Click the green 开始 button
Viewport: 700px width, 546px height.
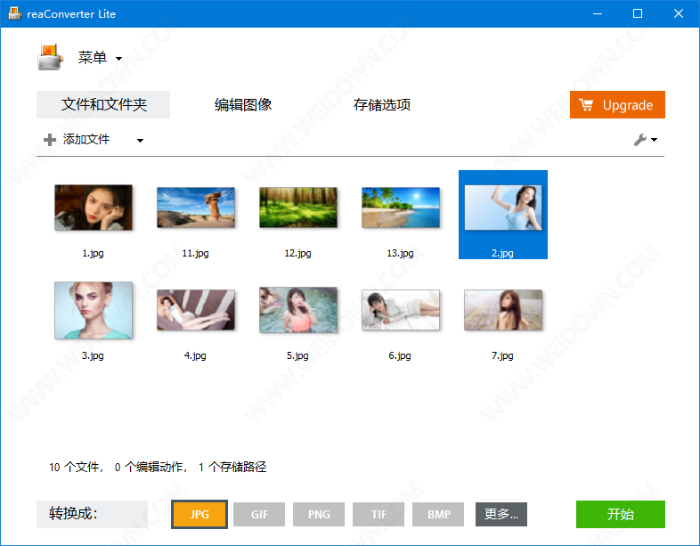click(x=621, y=514)
